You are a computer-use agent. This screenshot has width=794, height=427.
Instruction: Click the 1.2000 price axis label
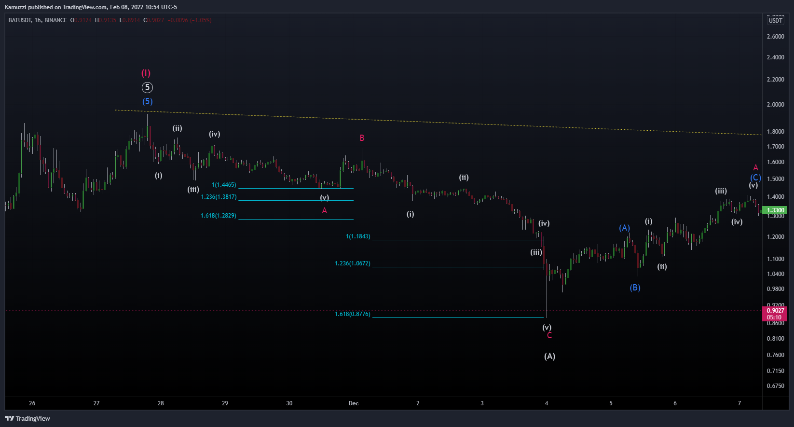point(775,237)
